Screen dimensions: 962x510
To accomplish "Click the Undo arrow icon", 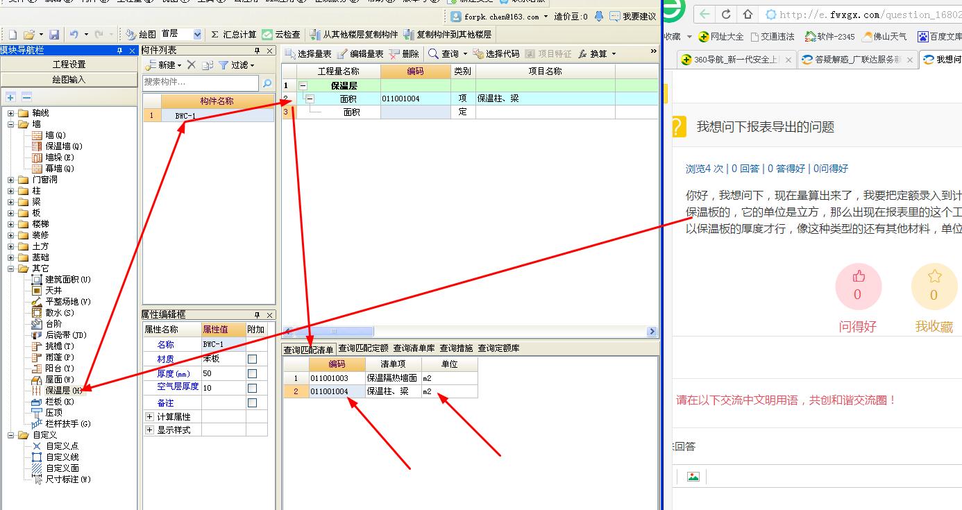I will coord(74,34).
